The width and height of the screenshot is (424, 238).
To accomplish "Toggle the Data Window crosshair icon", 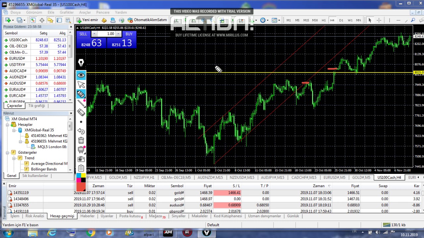I will 42,20.
